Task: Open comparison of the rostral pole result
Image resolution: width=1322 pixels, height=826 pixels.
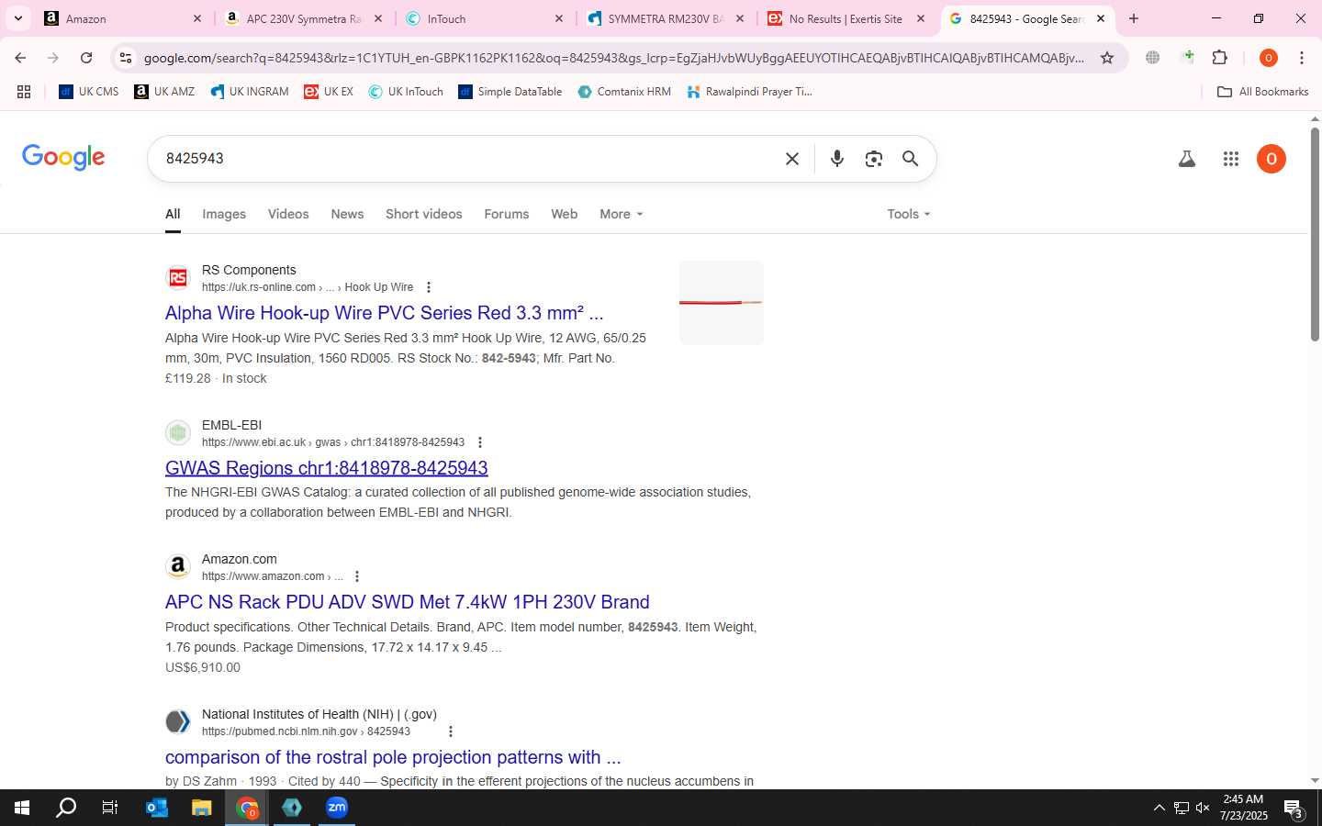Action: coord(393,757)
